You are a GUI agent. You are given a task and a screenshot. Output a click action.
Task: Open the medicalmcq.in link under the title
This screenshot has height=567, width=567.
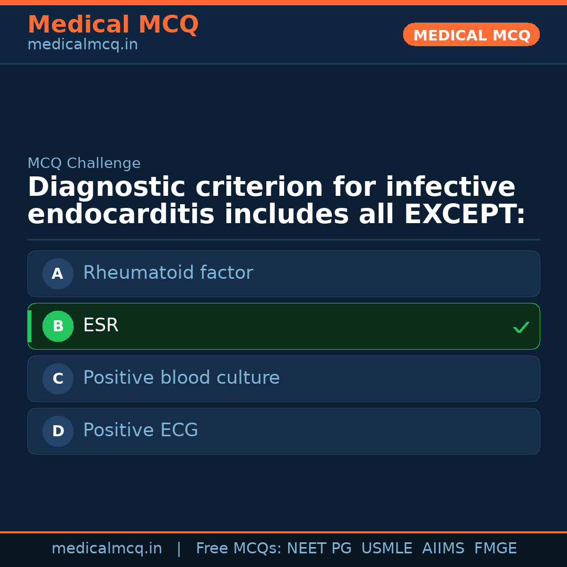[x=82, y=45]
